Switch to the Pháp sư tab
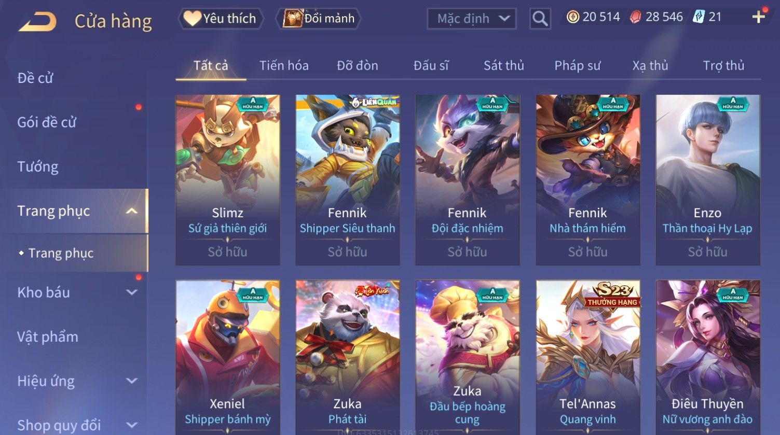Viewport: 780px width, 435px height. click(x=577, y=66)
